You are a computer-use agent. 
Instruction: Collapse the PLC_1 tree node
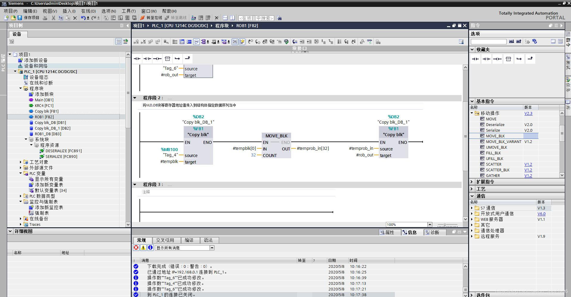click(15, 71)
